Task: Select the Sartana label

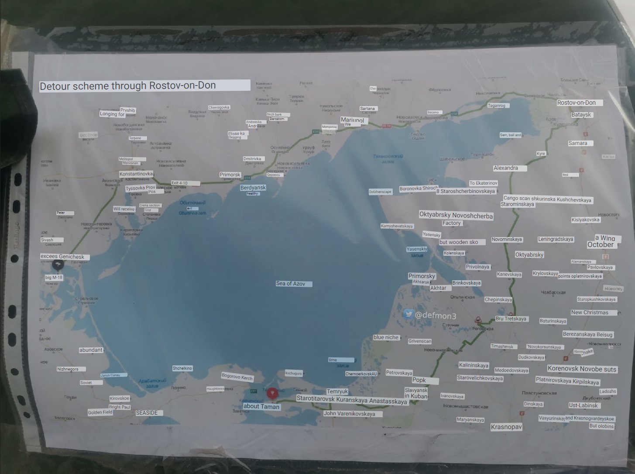Action: click(368, 108)
